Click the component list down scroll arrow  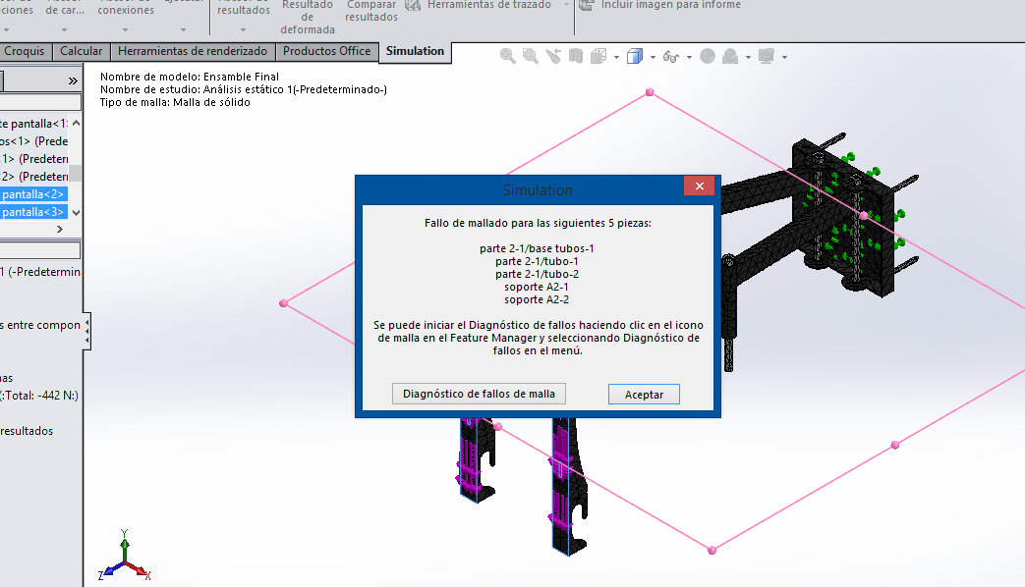pyautogui.click(x=76, y=212)
